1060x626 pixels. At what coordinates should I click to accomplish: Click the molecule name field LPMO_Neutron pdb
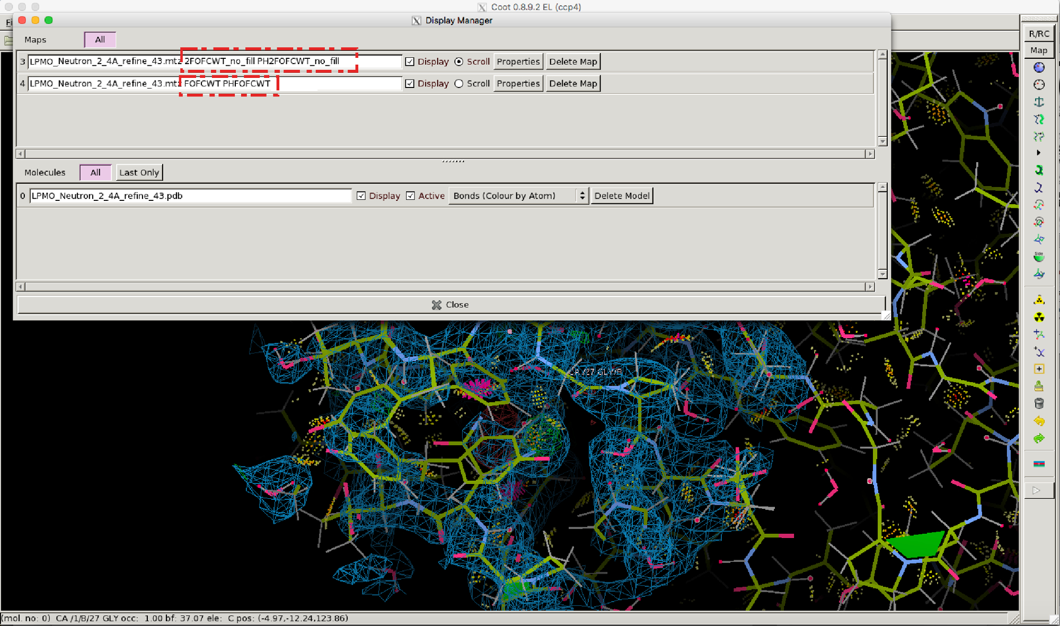coord(190,196)
